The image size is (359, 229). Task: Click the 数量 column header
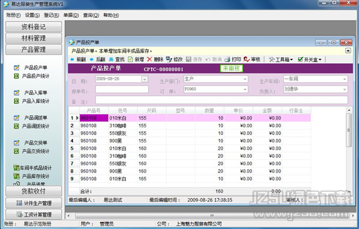pyautogui.click(x=210, y=111)
